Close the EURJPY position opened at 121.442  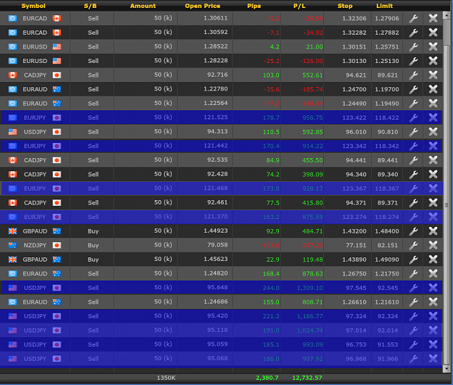click(433, 146)
